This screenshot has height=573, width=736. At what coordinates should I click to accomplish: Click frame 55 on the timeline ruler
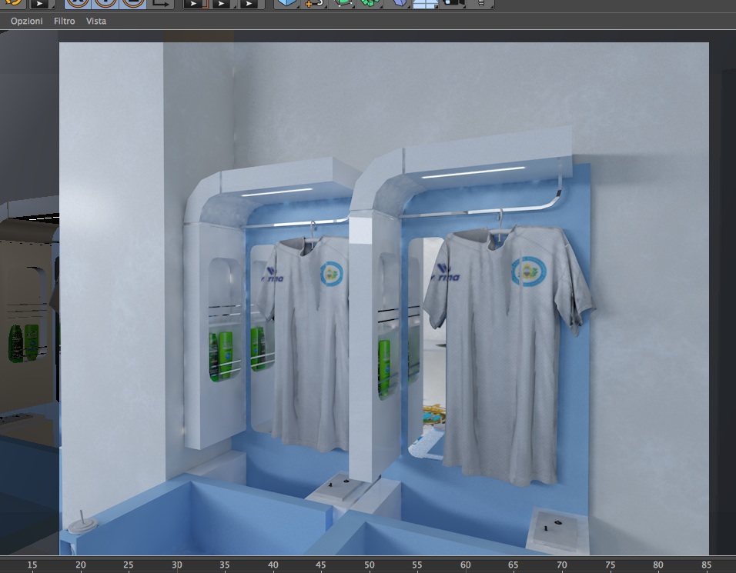click(417, 565)
